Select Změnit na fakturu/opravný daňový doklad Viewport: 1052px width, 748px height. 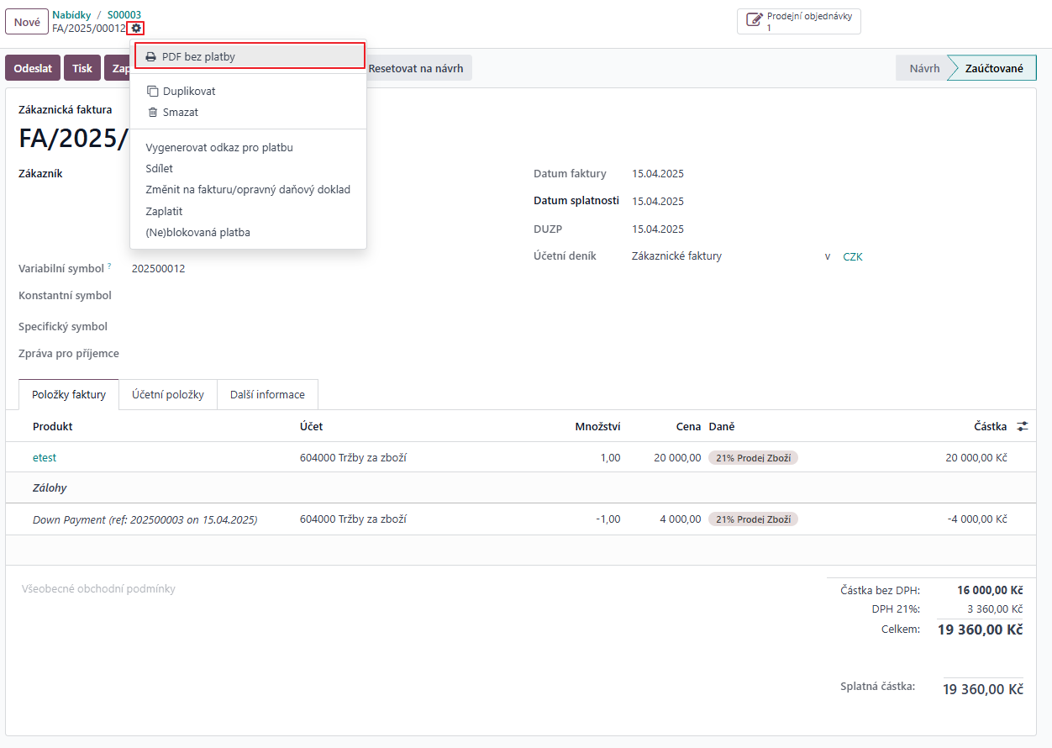click(248, 190)
